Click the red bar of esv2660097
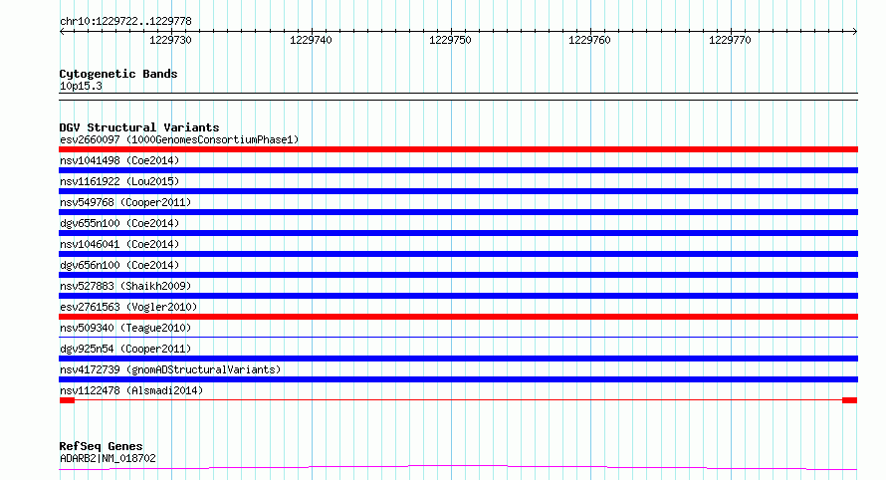This screenshot has height=480, width=886. pos(458,149)
